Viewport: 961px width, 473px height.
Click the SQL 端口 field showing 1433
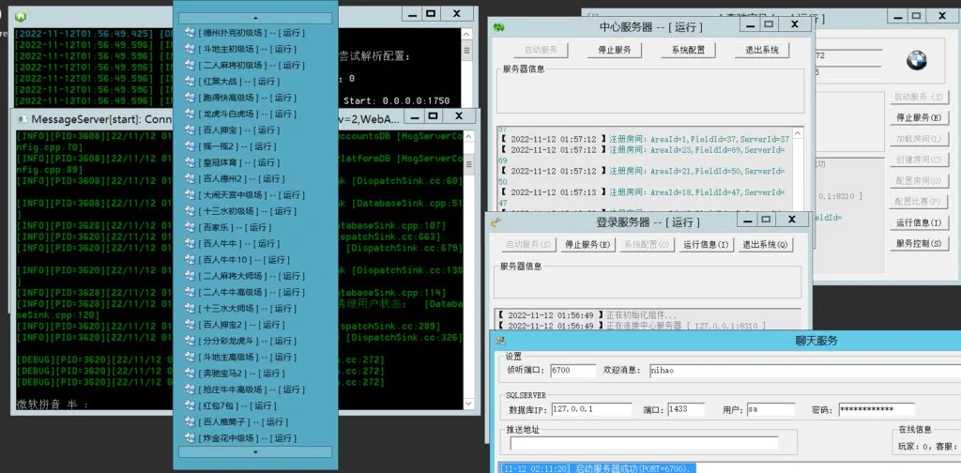[x=686, y=409]
